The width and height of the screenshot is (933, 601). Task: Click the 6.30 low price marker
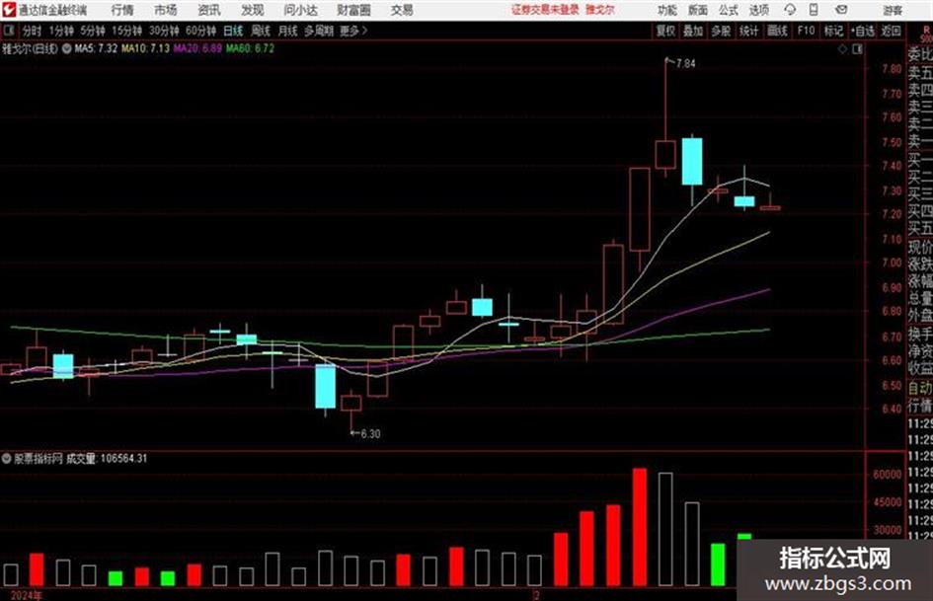pos(370,434)
